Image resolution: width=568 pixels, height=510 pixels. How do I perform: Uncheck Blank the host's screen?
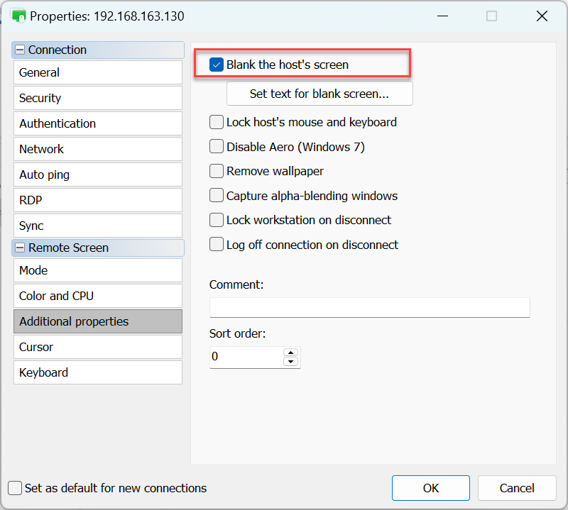point(217,65)
